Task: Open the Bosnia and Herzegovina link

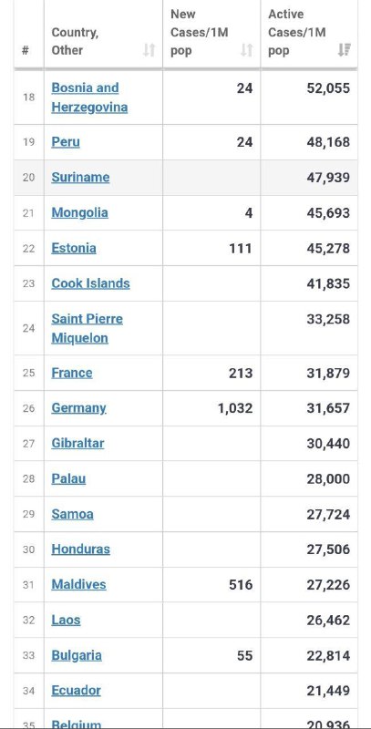Action: 89,98
